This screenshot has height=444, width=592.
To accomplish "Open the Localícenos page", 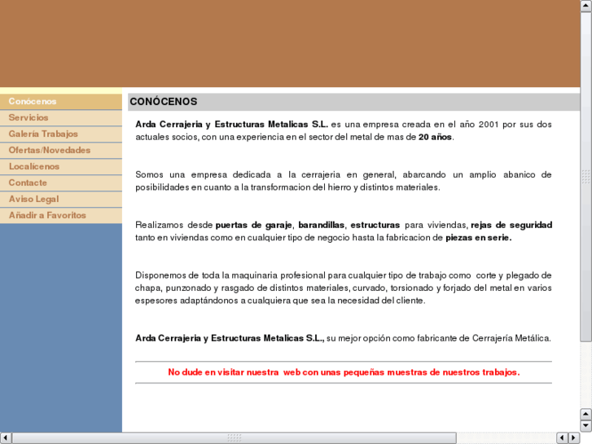I will 61,166.
